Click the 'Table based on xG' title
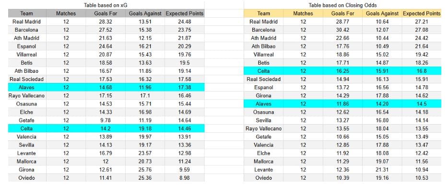The width and height of the screenshot is (448, 186). [106, 5]
